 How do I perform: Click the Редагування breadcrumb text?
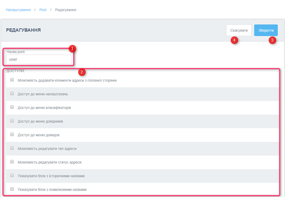click(x=66, y=10)
